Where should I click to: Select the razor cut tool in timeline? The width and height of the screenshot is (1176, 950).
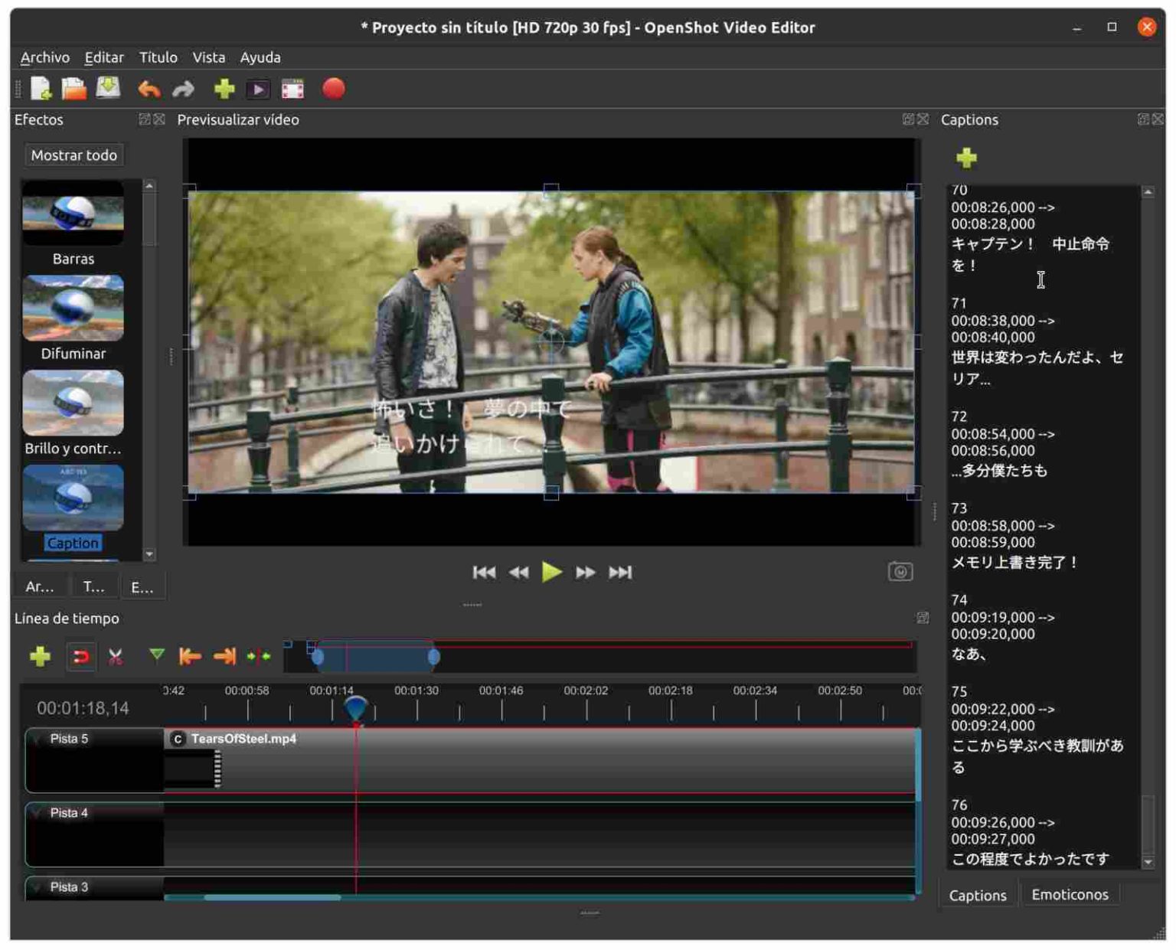tap(116, 657)
